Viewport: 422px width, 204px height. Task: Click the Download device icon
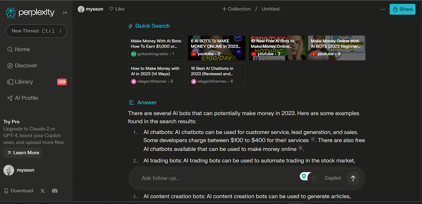pos(6,191)
